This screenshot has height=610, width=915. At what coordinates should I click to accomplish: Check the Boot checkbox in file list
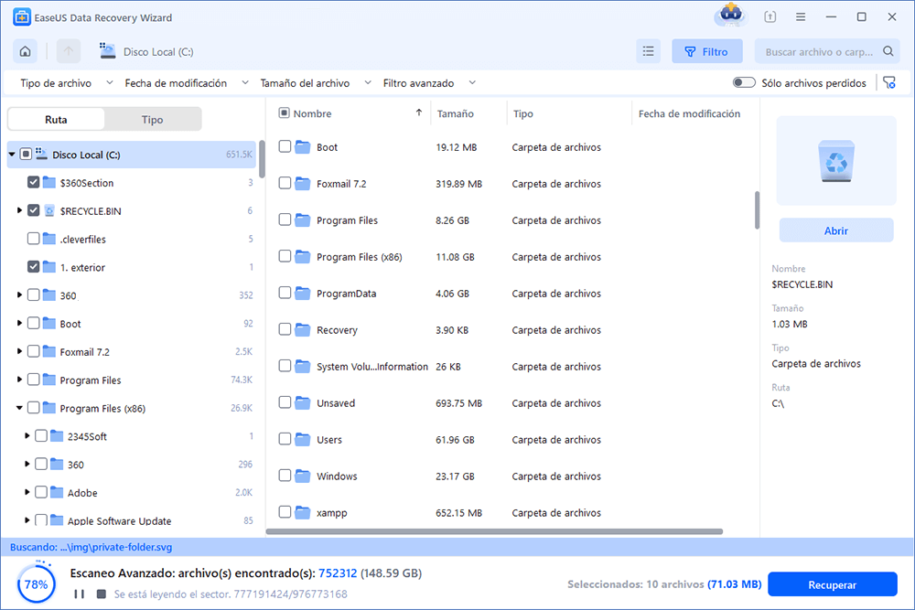pyautogui.click(x=285, y=146)
